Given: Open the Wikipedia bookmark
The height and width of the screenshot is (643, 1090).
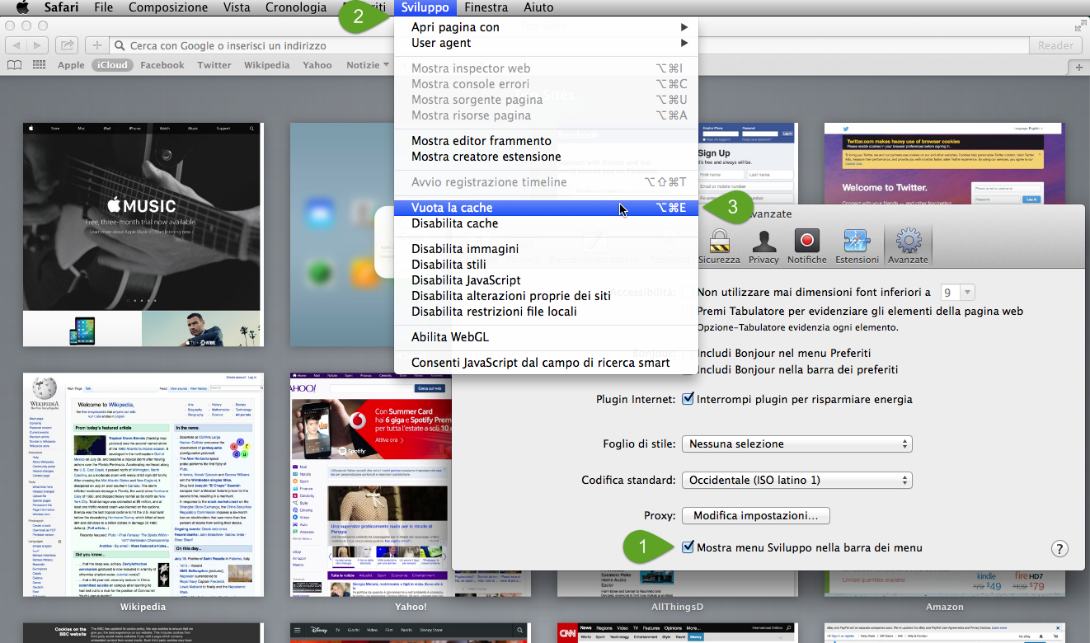Looking at the screenshot, I should click(x=267, y=65).
